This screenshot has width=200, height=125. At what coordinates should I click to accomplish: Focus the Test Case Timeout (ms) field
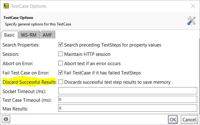pyautogui.click(x=127, y=100)
